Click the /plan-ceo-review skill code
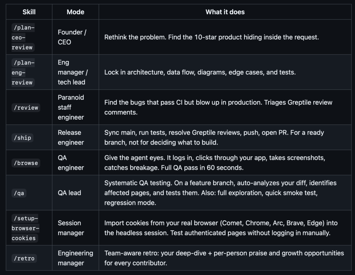 coord(23,37)
